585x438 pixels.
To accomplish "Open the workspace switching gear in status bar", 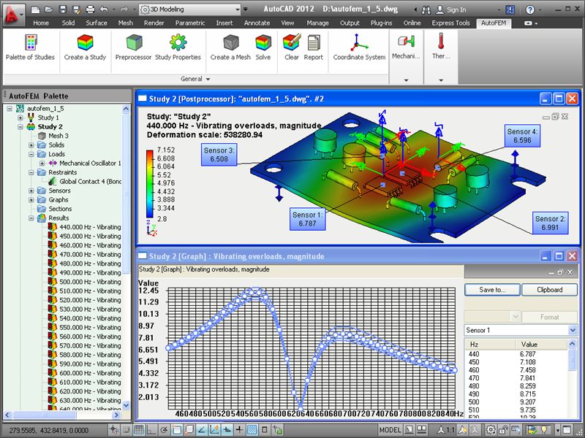I will pyautogui.click(x=491, y=430).
